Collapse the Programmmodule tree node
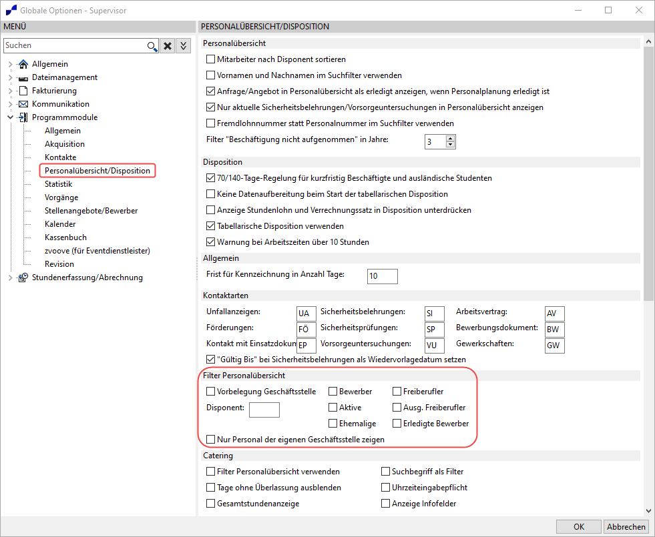Image resolution: width=655 pixels, height=537 pixels. tap(11, 117)
